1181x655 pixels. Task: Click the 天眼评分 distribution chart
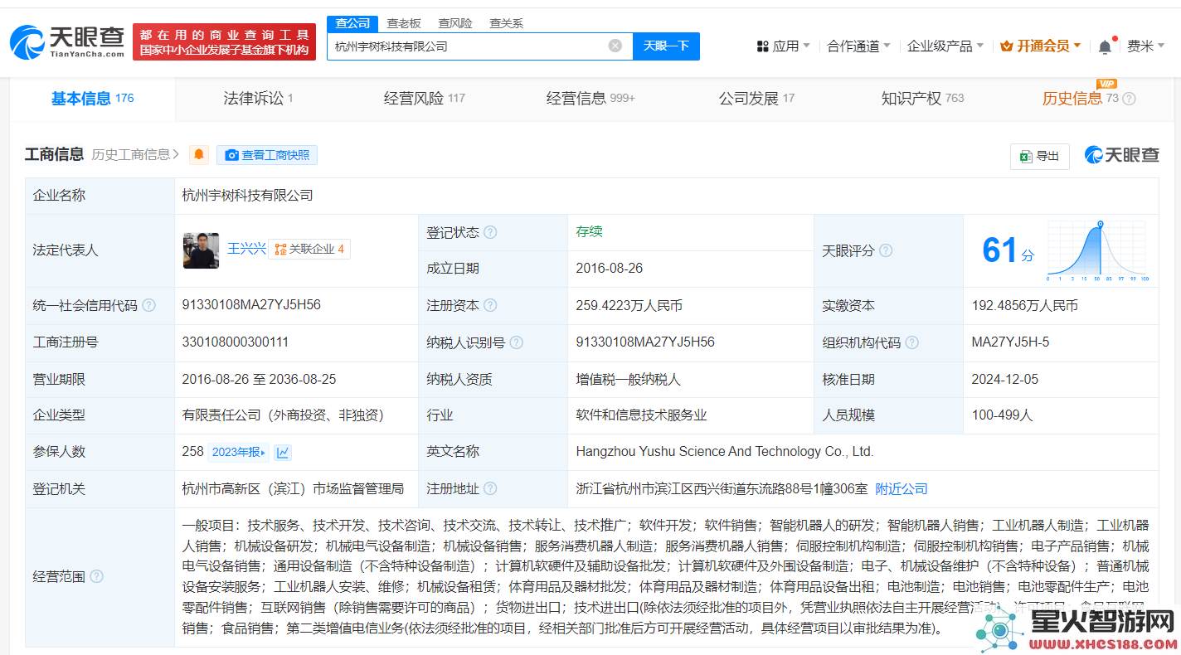(1096, 250)
